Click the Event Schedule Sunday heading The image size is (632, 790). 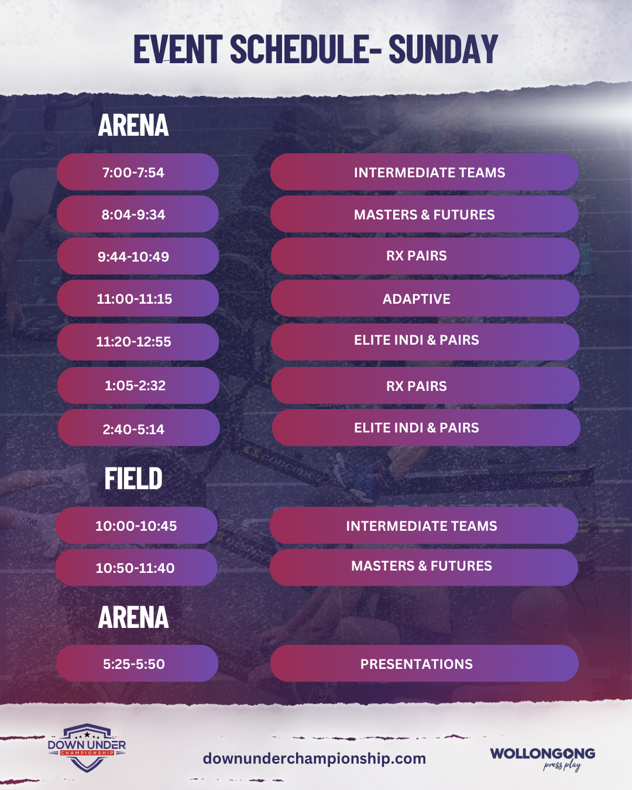tap(315, 49)
